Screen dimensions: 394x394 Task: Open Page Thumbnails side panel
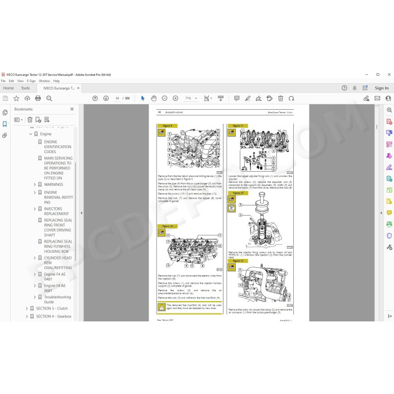point(5,113)
